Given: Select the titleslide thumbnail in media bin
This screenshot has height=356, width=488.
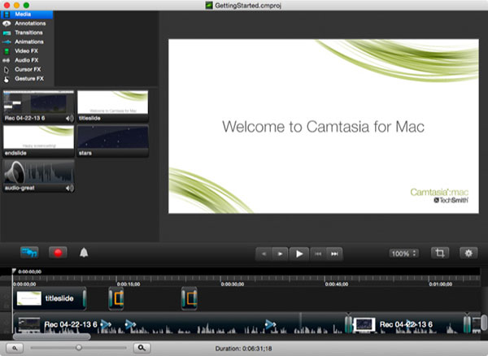Looking at the screenshot, I should (113, 106).
